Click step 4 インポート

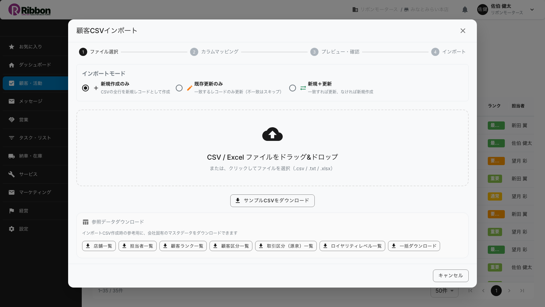coord(448,52)
